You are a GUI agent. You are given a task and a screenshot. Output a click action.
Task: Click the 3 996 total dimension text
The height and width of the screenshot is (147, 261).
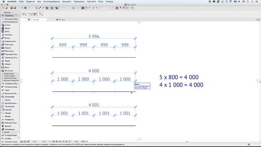click(x=94, y=36)
